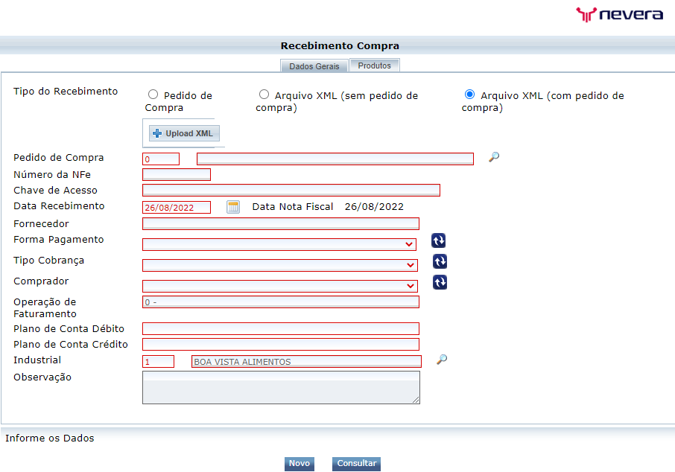Refresh the Comprador list
This screenshot has width=675, height=472.
coord(439,282)
